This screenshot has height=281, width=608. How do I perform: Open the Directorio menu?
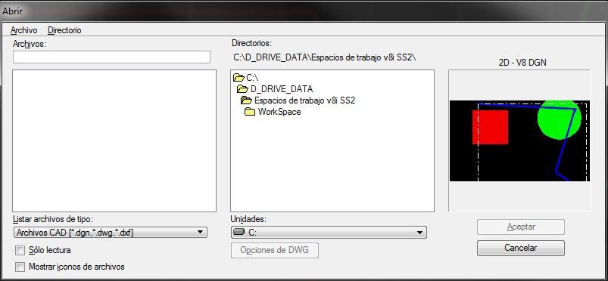[x=64, y=30]
